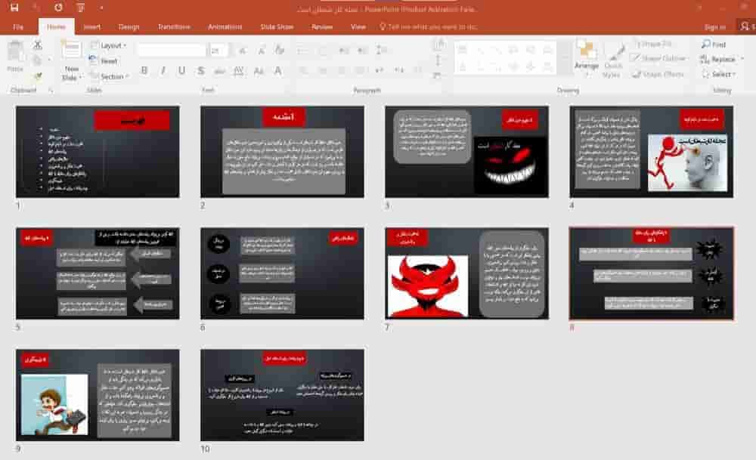Open the View tab

click(x=358, y=27)
